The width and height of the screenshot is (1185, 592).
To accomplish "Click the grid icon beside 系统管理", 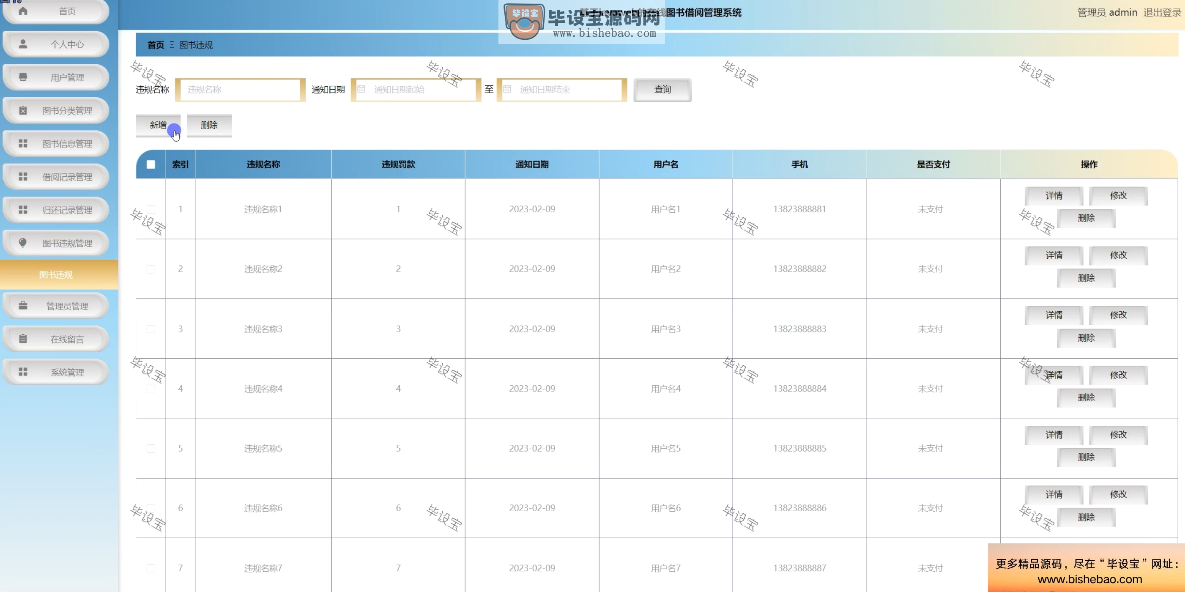I will click(x=23, y=372).
